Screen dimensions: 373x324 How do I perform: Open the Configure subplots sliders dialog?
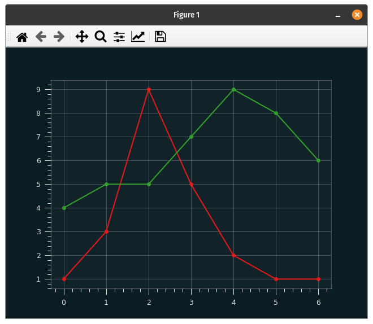coord(119,37)
